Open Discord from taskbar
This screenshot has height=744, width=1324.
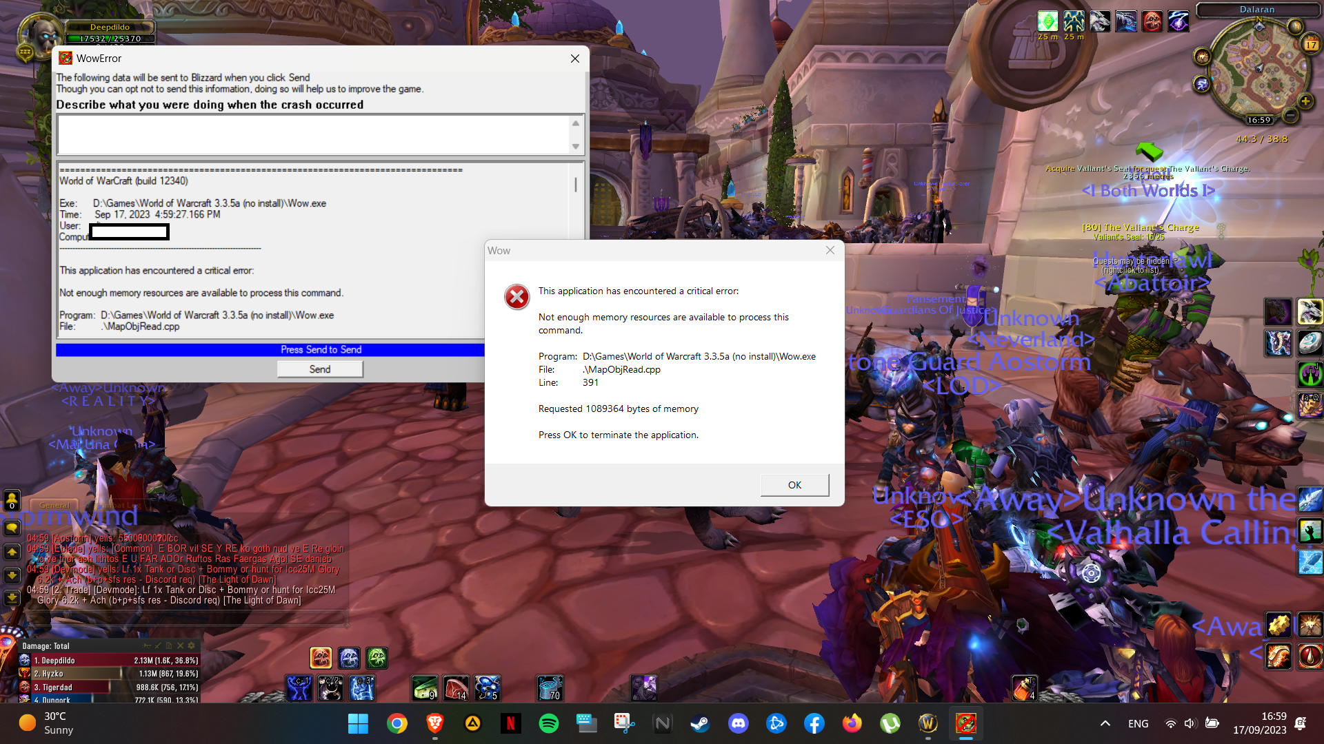tap(739, 723)
